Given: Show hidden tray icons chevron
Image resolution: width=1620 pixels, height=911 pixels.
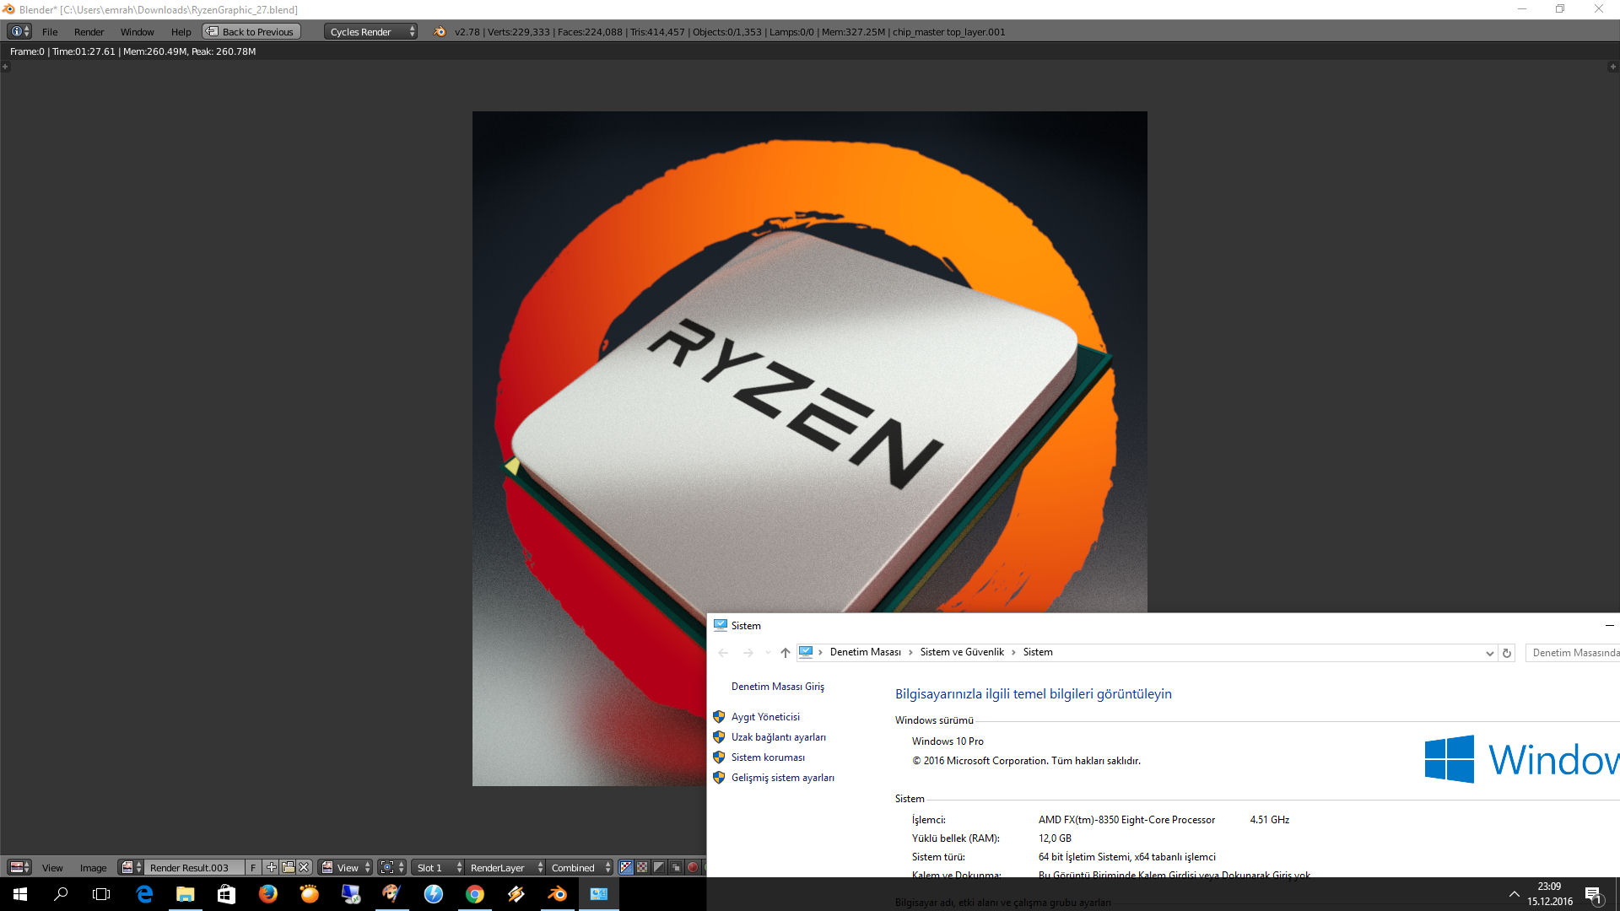Looking at the screenshot, I should click(x=1515, y=894).
